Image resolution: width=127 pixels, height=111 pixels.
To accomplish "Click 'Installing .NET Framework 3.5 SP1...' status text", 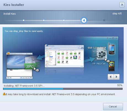I will tap(24, 86).
